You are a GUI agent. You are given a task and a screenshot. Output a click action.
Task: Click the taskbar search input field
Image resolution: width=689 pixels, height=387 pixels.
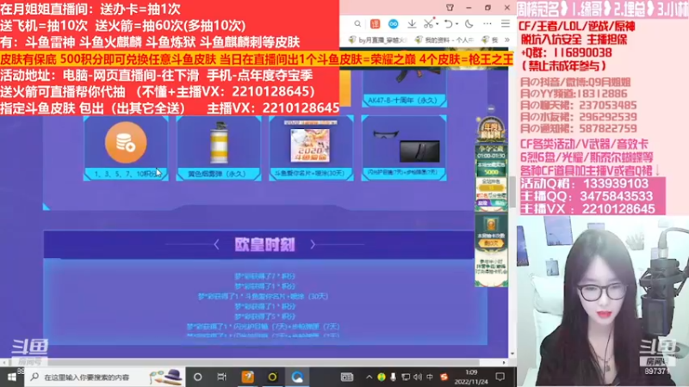click(105, 377)
